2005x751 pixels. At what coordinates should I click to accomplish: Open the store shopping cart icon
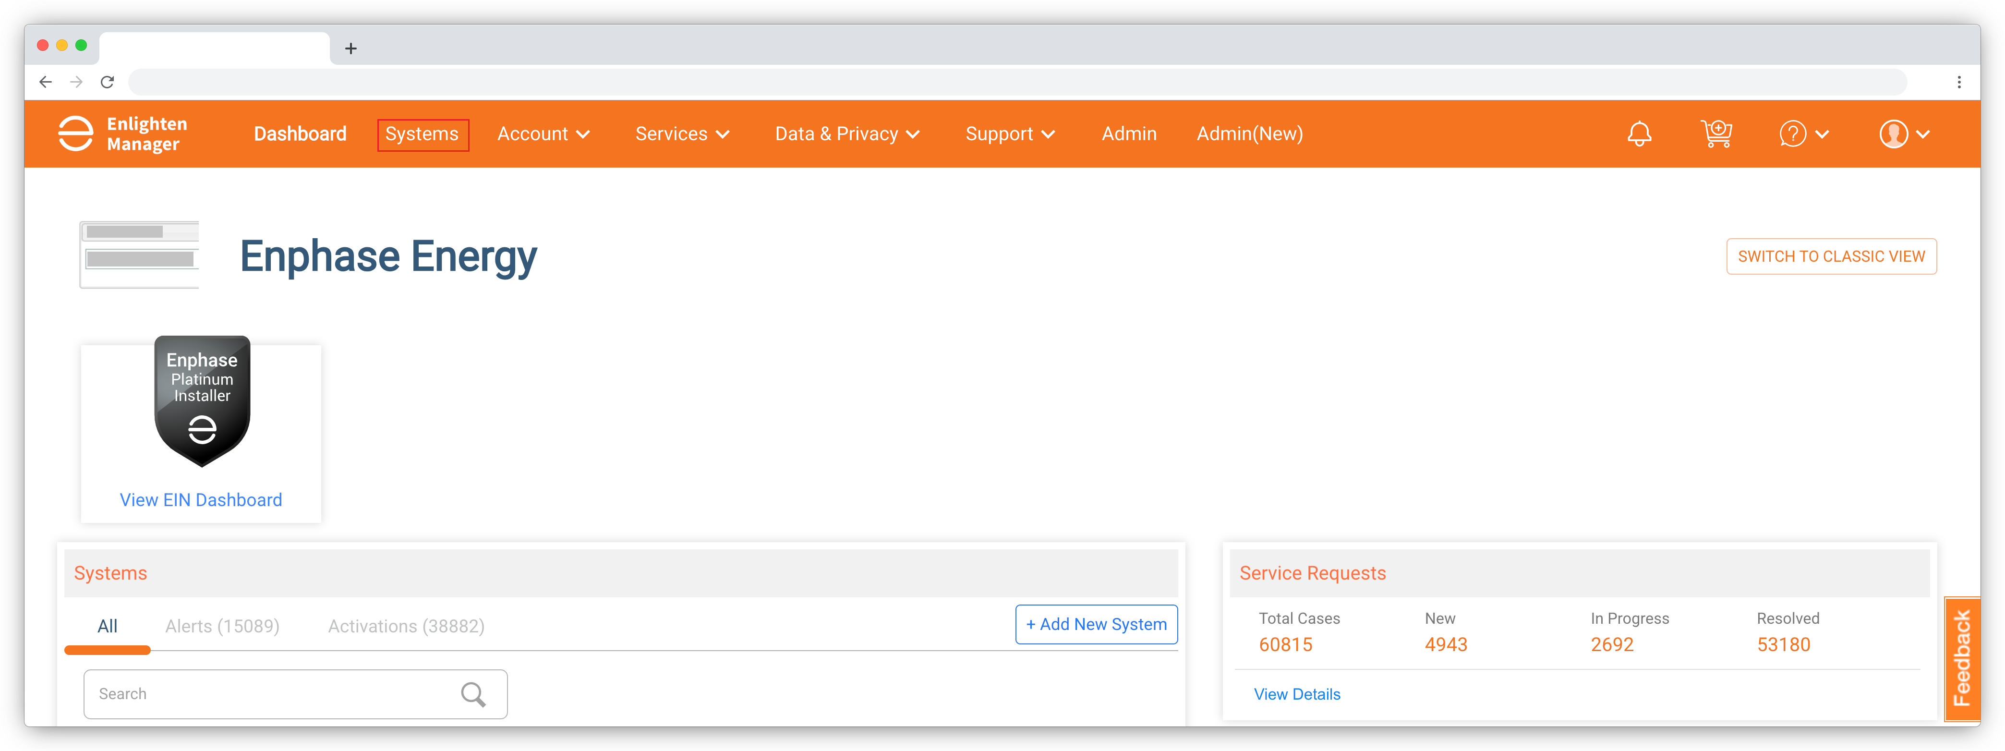[x=1716, y=134]
